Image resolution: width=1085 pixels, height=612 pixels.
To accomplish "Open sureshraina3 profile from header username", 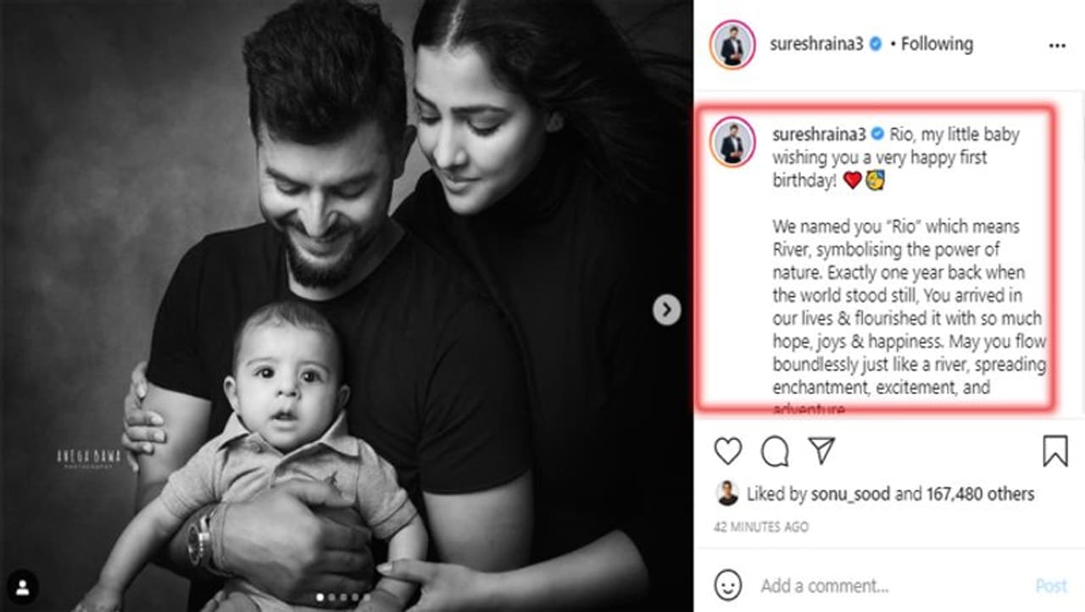I will [x=816, y=44].
